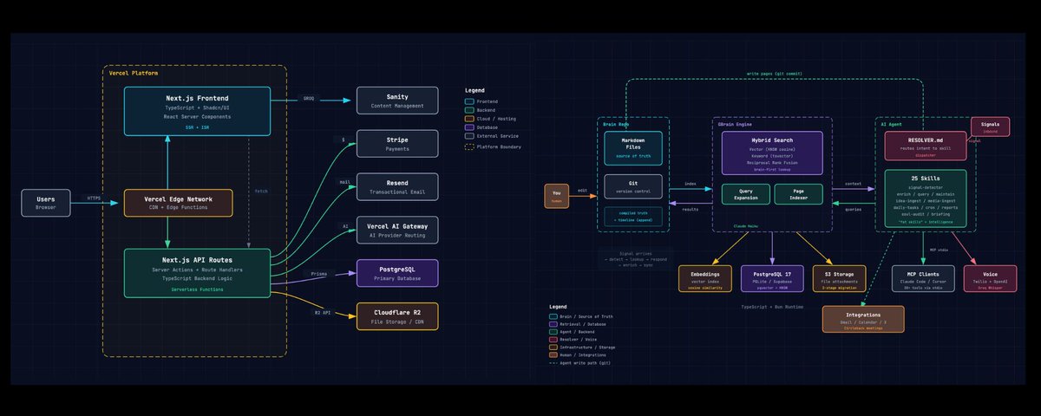Select the Database legend swatch
Image resolution: width=1041 pixels, height=416 pixels.
pos(469,127)
